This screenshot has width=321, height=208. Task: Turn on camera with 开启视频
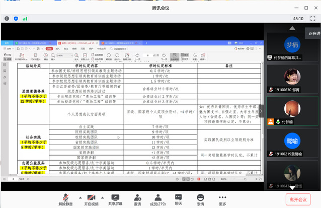92,199
